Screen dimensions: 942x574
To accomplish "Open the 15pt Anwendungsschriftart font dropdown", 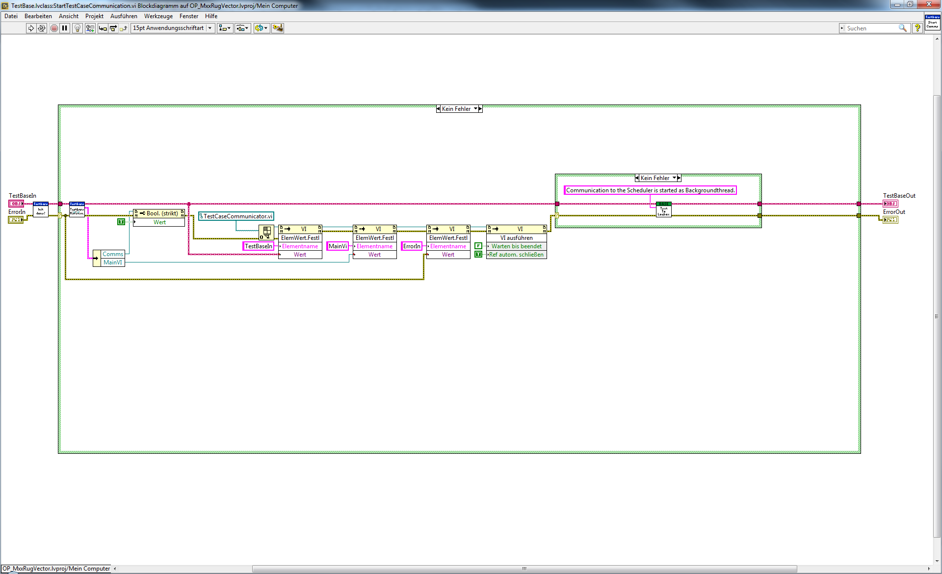I will (173, 28).
